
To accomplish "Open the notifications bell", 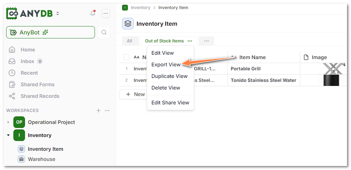I will coord(93,13).
